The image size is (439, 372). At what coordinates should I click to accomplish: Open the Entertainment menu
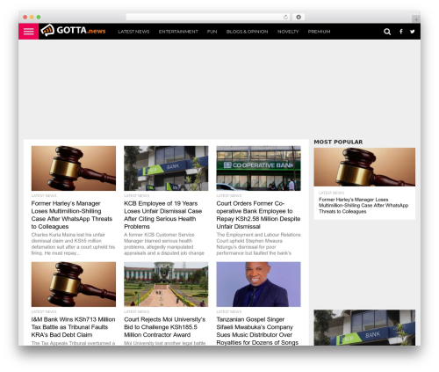pyautogui.click(x=178, y=32)
